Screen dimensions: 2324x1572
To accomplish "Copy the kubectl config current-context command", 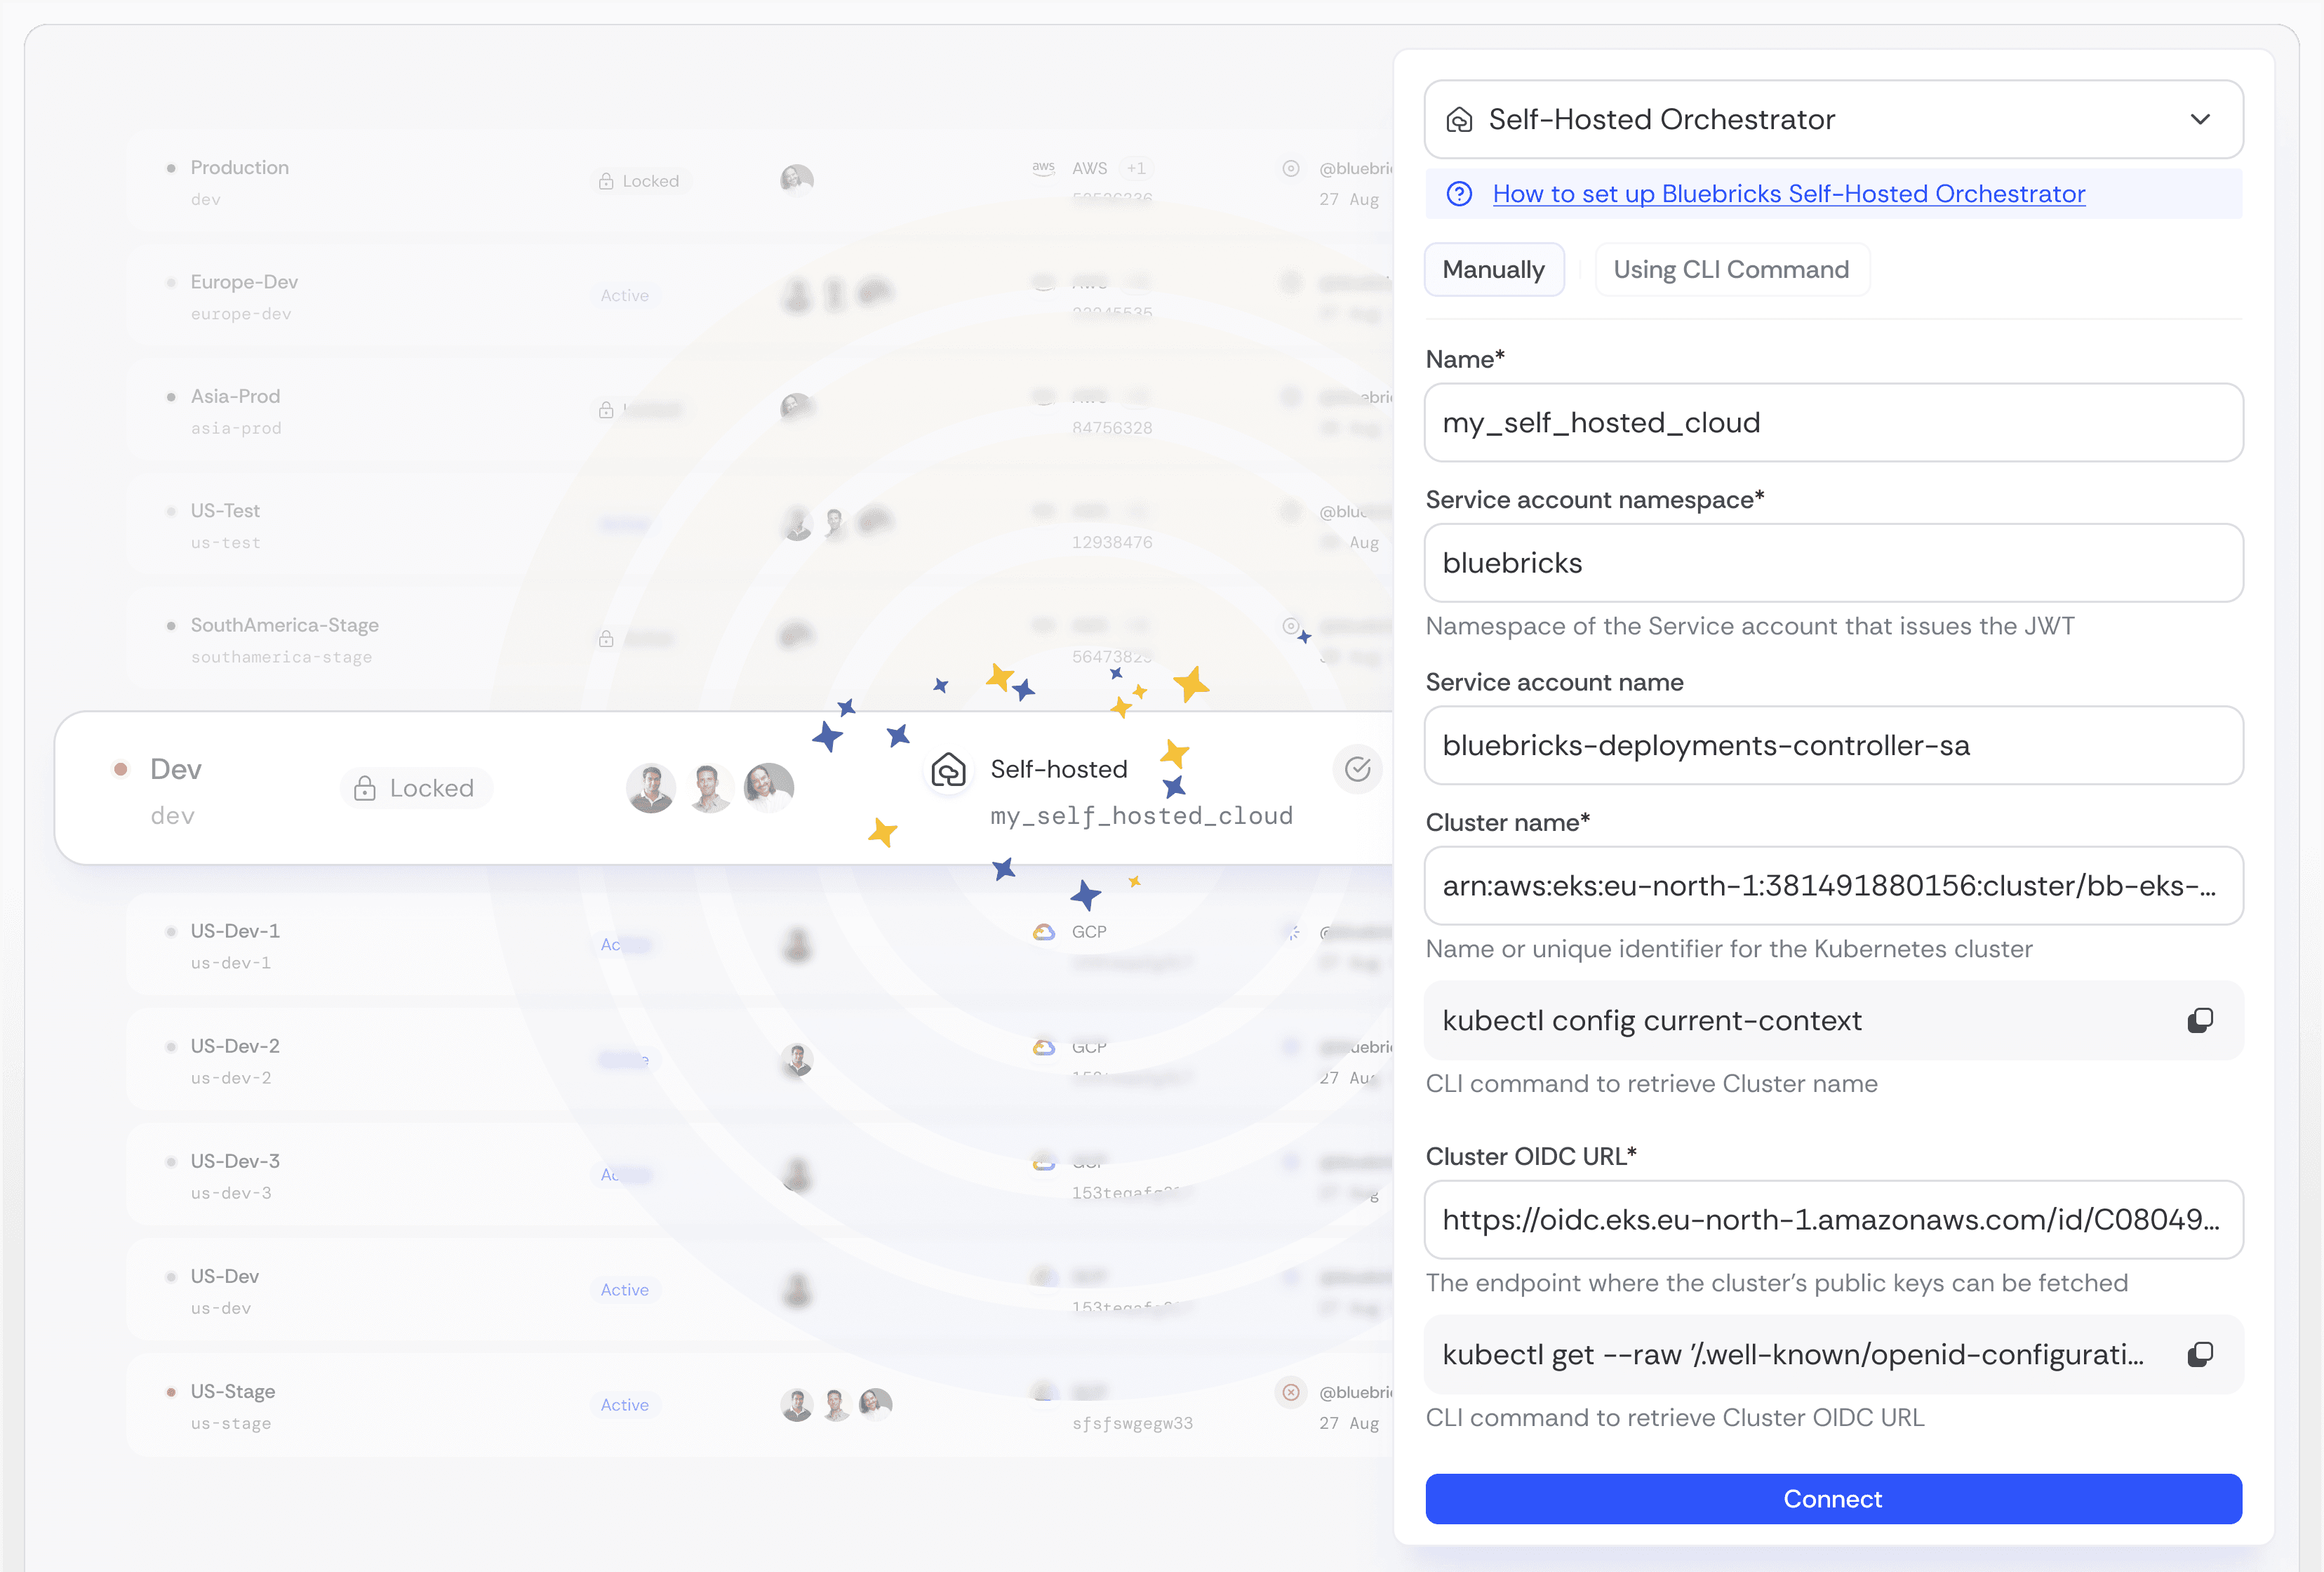I will tap(2200, 1020).
